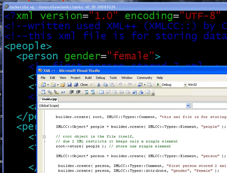Click the Increase Indent icon
227x173 pixels.
point(78,92)
